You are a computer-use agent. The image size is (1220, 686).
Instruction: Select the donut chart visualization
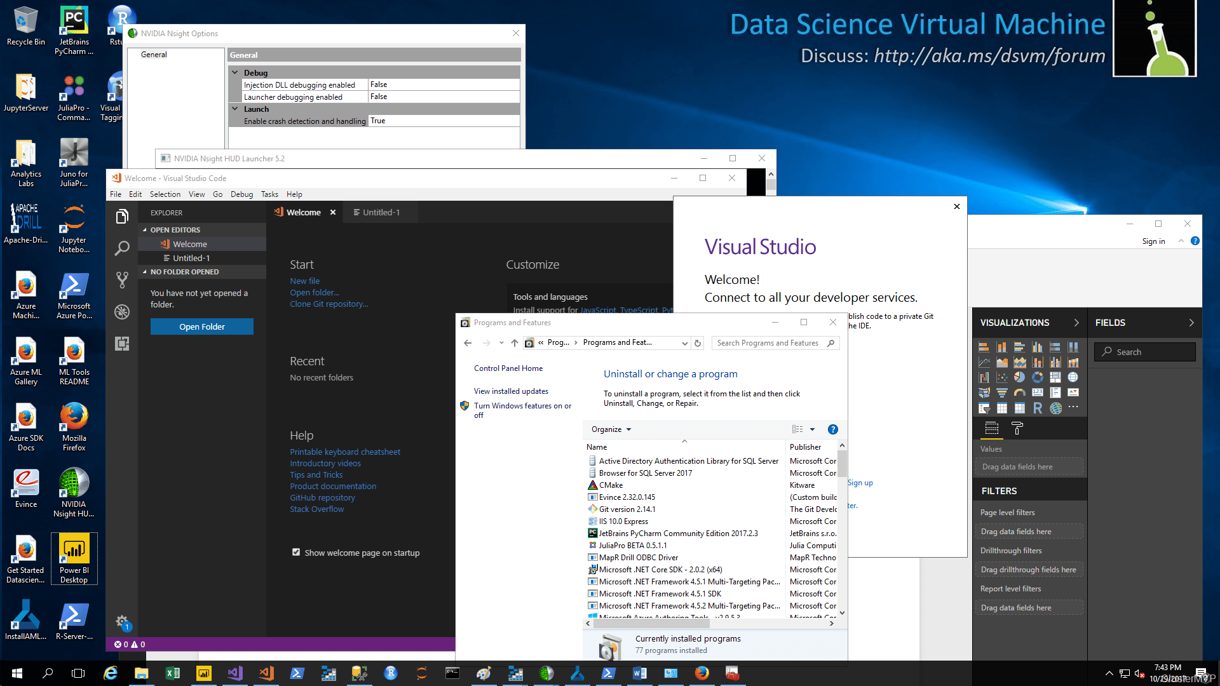pos(1037,377)
